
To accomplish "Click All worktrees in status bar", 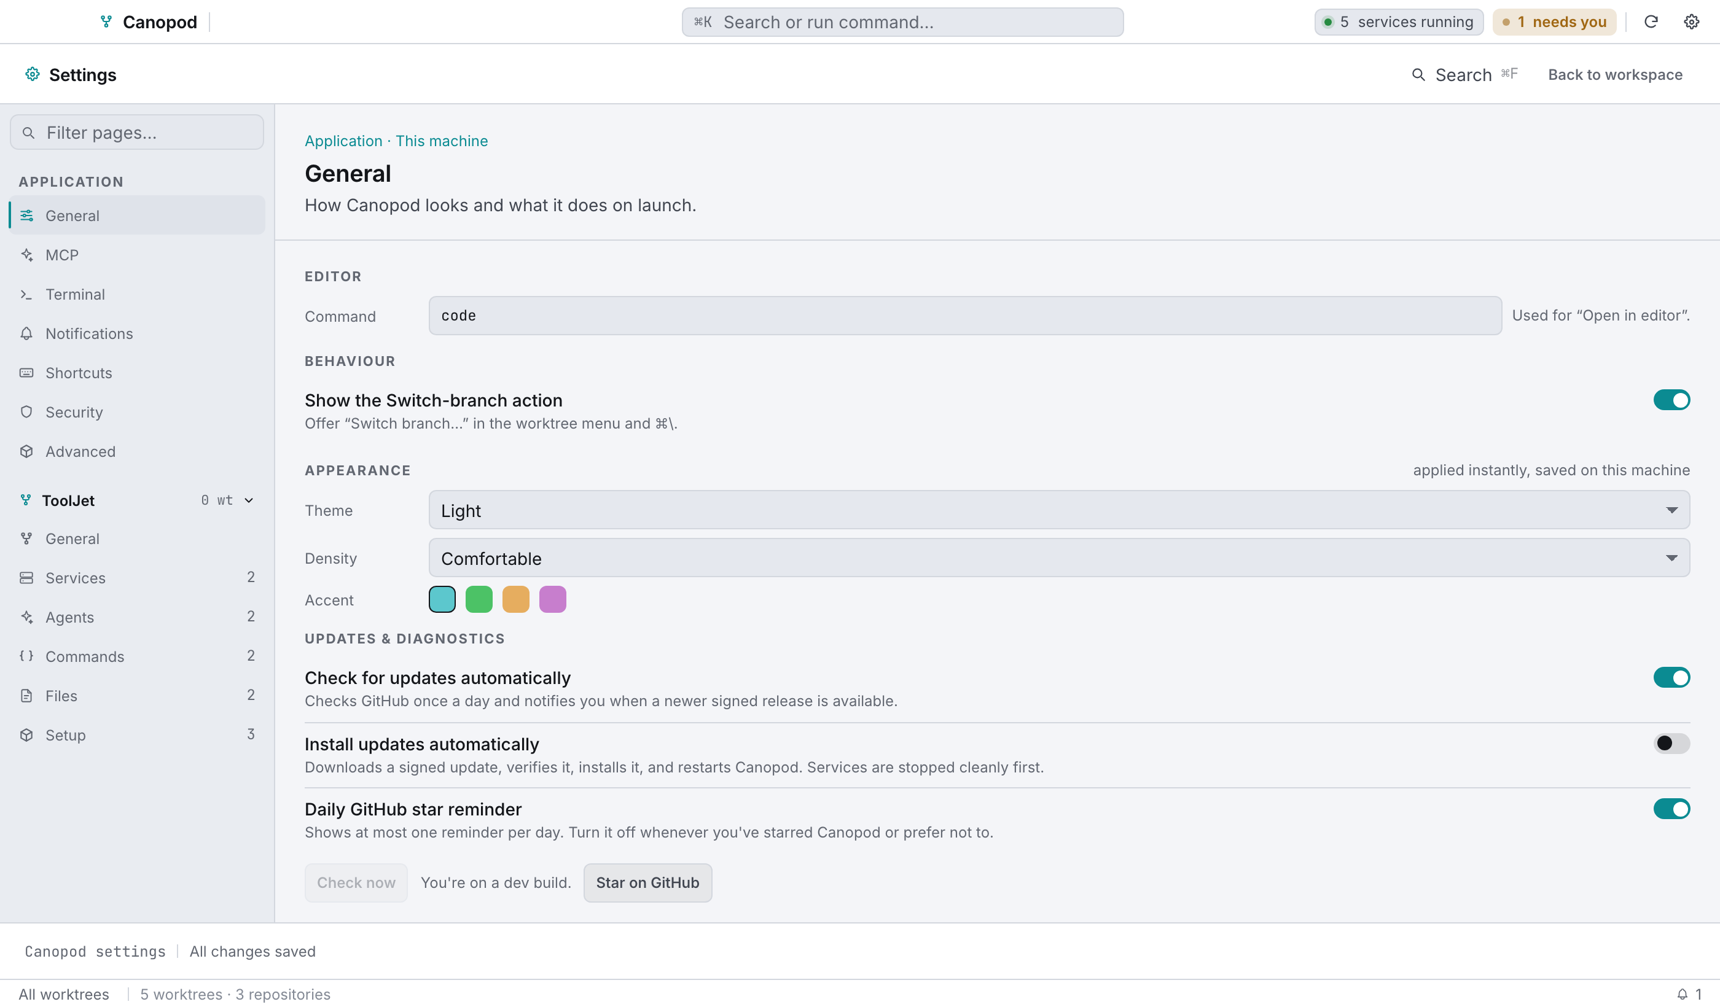I will (x=63, y=993).
